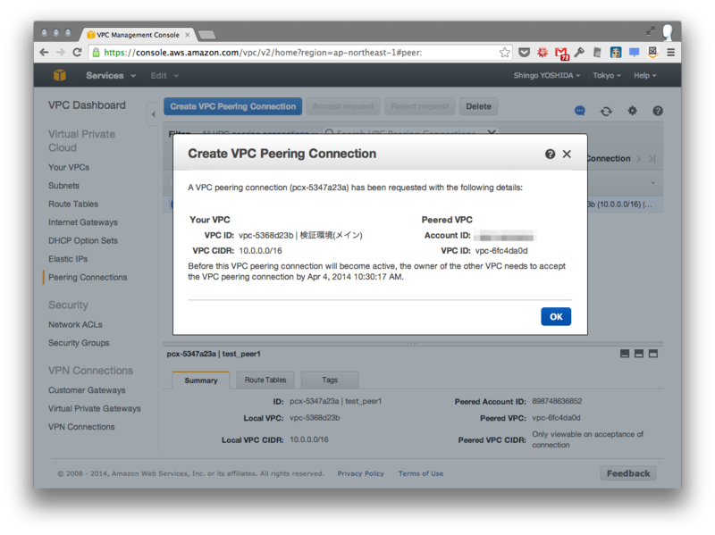Click the Reject request button

(x=419, y=106)
